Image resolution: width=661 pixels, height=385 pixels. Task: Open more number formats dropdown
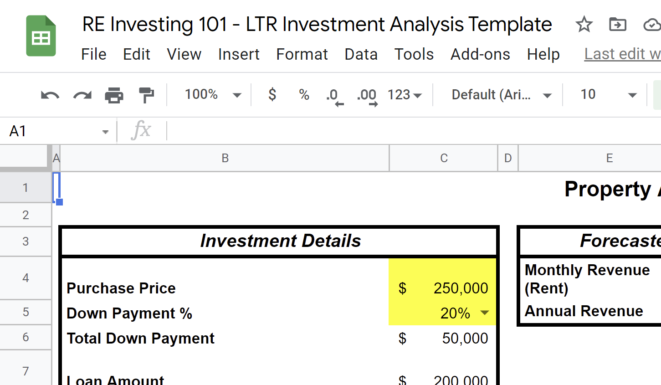(x=405, y=94)
